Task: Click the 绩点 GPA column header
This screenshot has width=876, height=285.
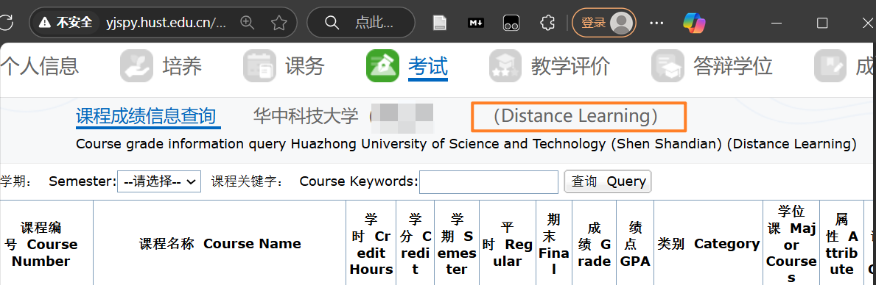Action: click(635, 245)
